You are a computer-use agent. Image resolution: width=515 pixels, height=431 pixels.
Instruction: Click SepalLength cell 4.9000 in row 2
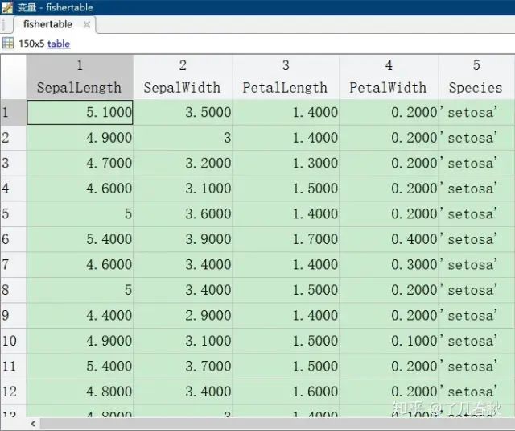80,138
